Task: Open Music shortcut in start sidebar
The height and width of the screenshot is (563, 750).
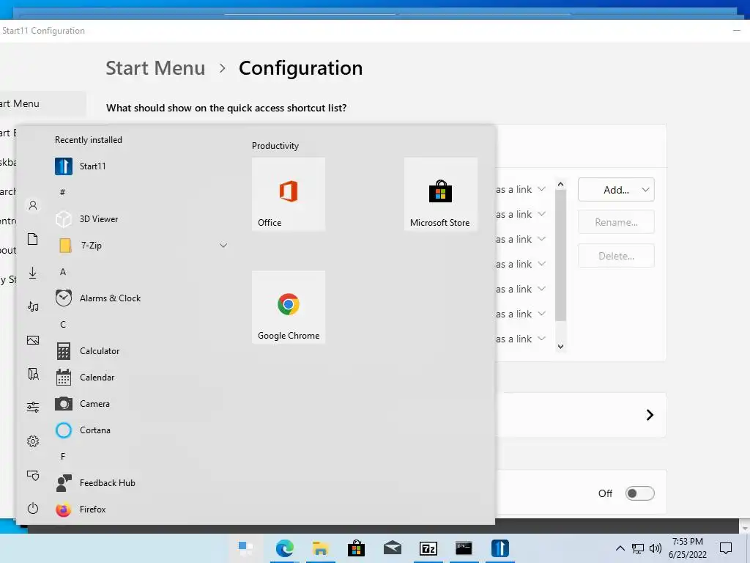Action: [x=33, y=306]
